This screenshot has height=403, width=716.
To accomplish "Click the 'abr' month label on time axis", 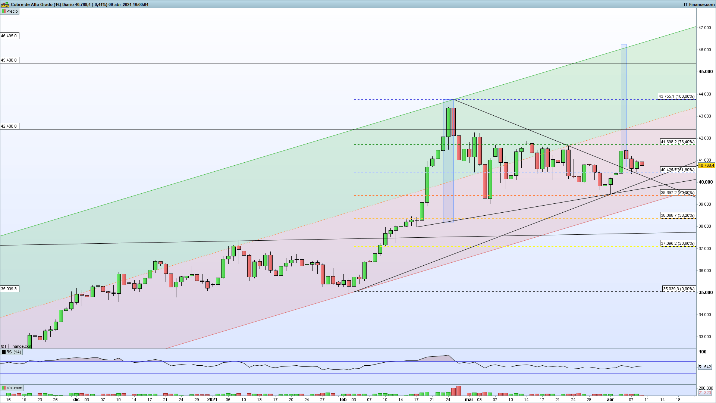I will [x=610, y=399].
